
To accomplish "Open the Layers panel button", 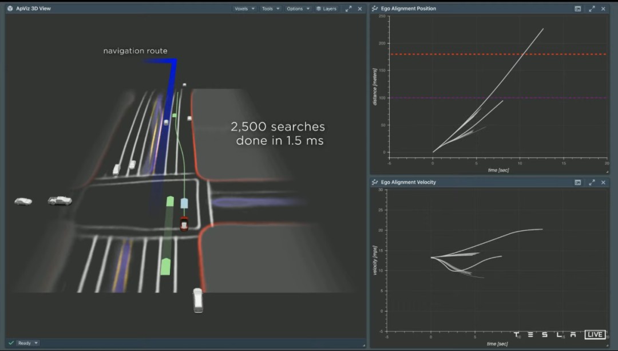I will click(326, 9).
